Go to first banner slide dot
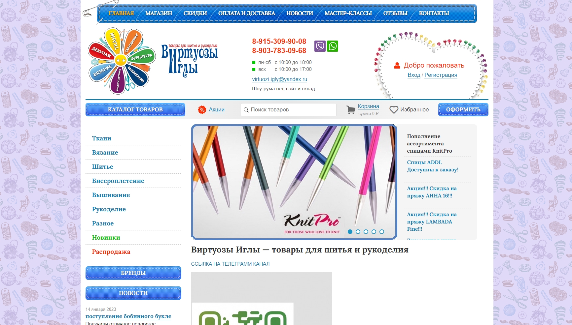 point(350,232)
